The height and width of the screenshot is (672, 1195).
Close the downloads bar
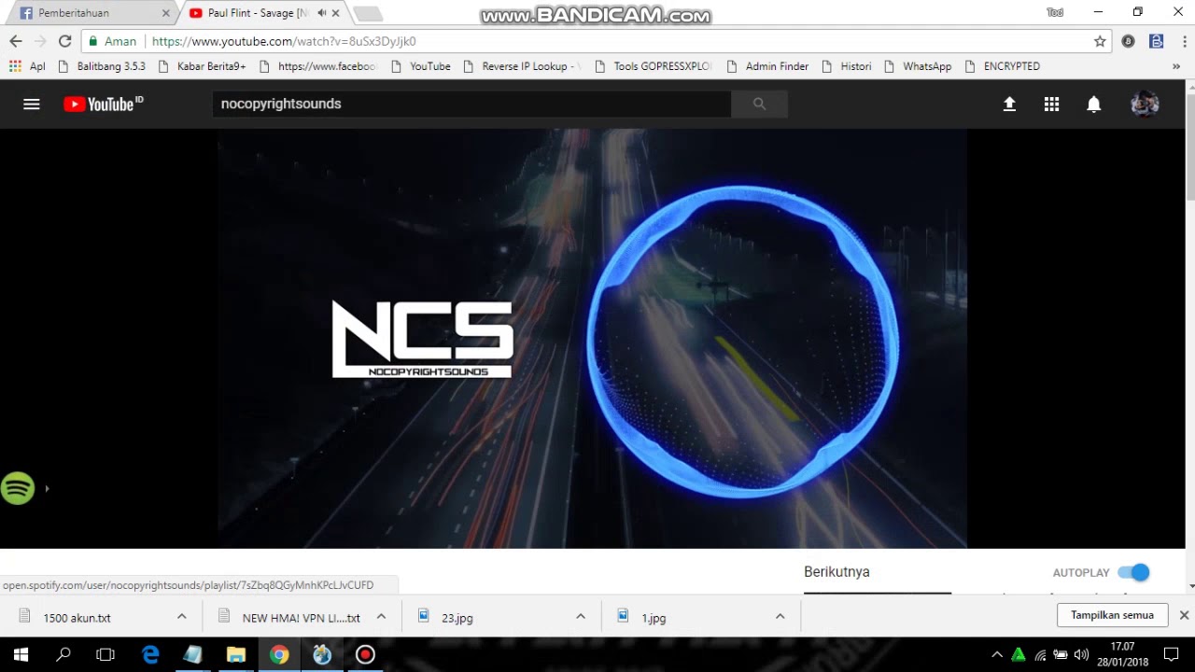1184,615
